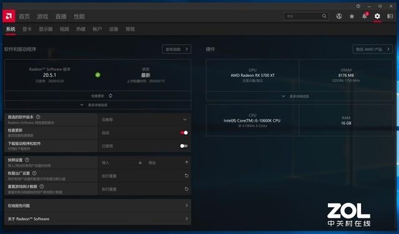Click the 20.5.1 version number text

coord(49,75)
